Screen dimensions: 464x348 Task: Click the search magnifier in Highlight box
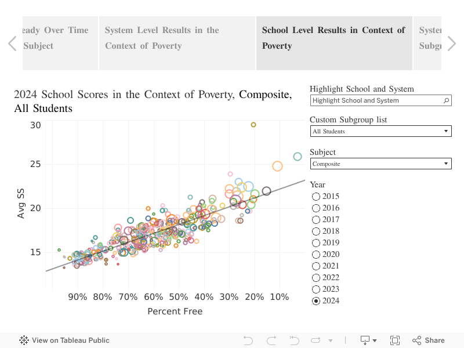tap(446, 100)
